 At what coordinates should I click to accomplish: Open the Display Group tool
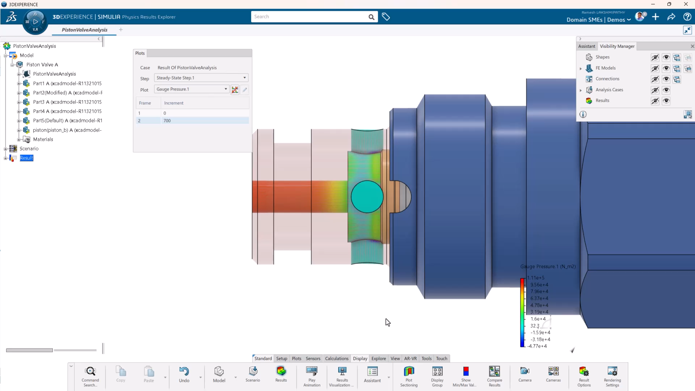click(437, 376)
